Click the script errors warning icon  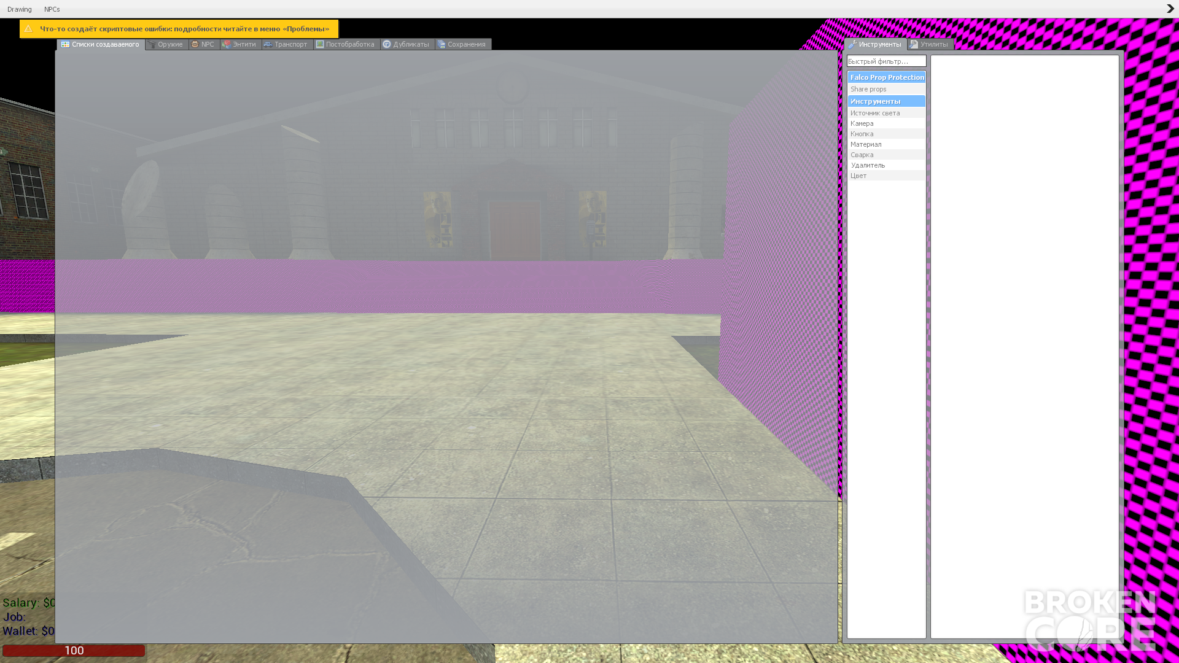pyautogui.click(x=28, y=28)
